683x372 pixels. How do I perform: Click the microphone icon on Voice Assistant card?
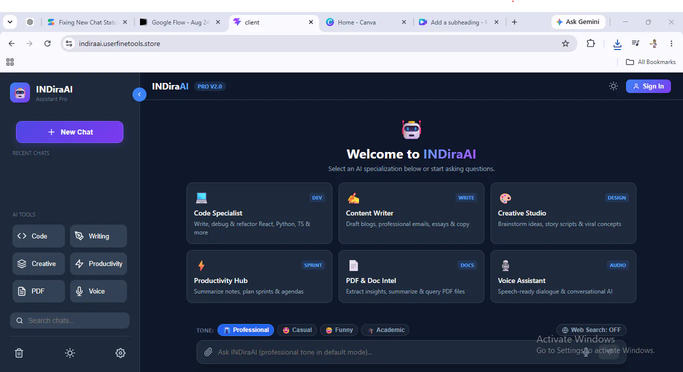505,265
